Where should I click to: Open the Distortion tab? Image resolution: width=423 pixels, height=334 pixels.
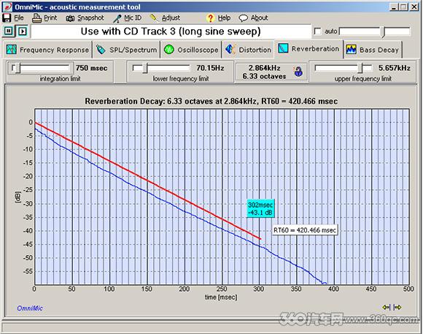(248, 50)
